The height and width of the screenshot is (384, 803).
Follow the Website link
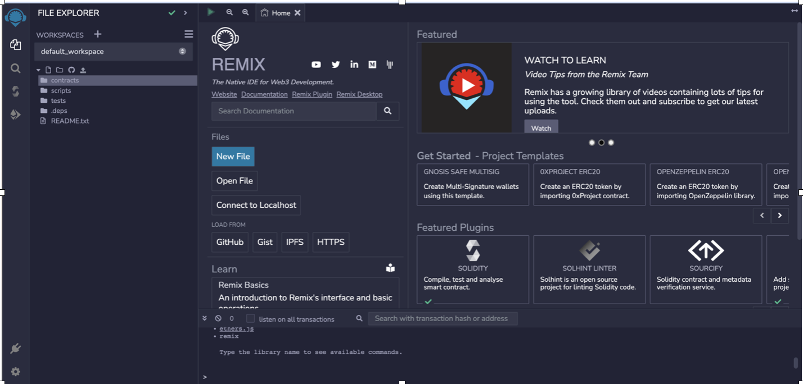224,94
